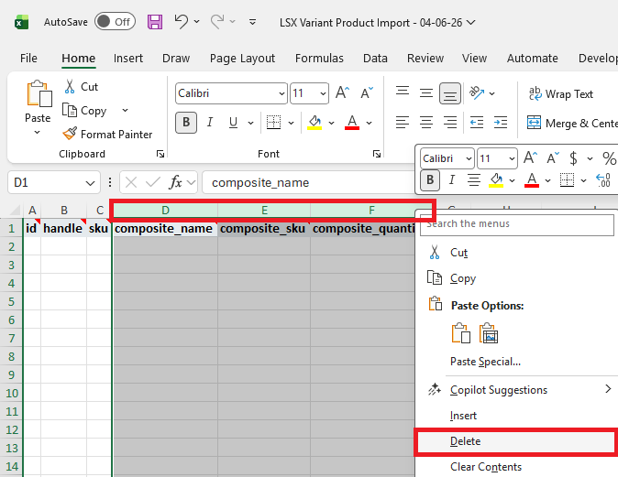Viewport: 618px width, 477px height.
Task: Click Merge & Center button
Action: [572, 124]
